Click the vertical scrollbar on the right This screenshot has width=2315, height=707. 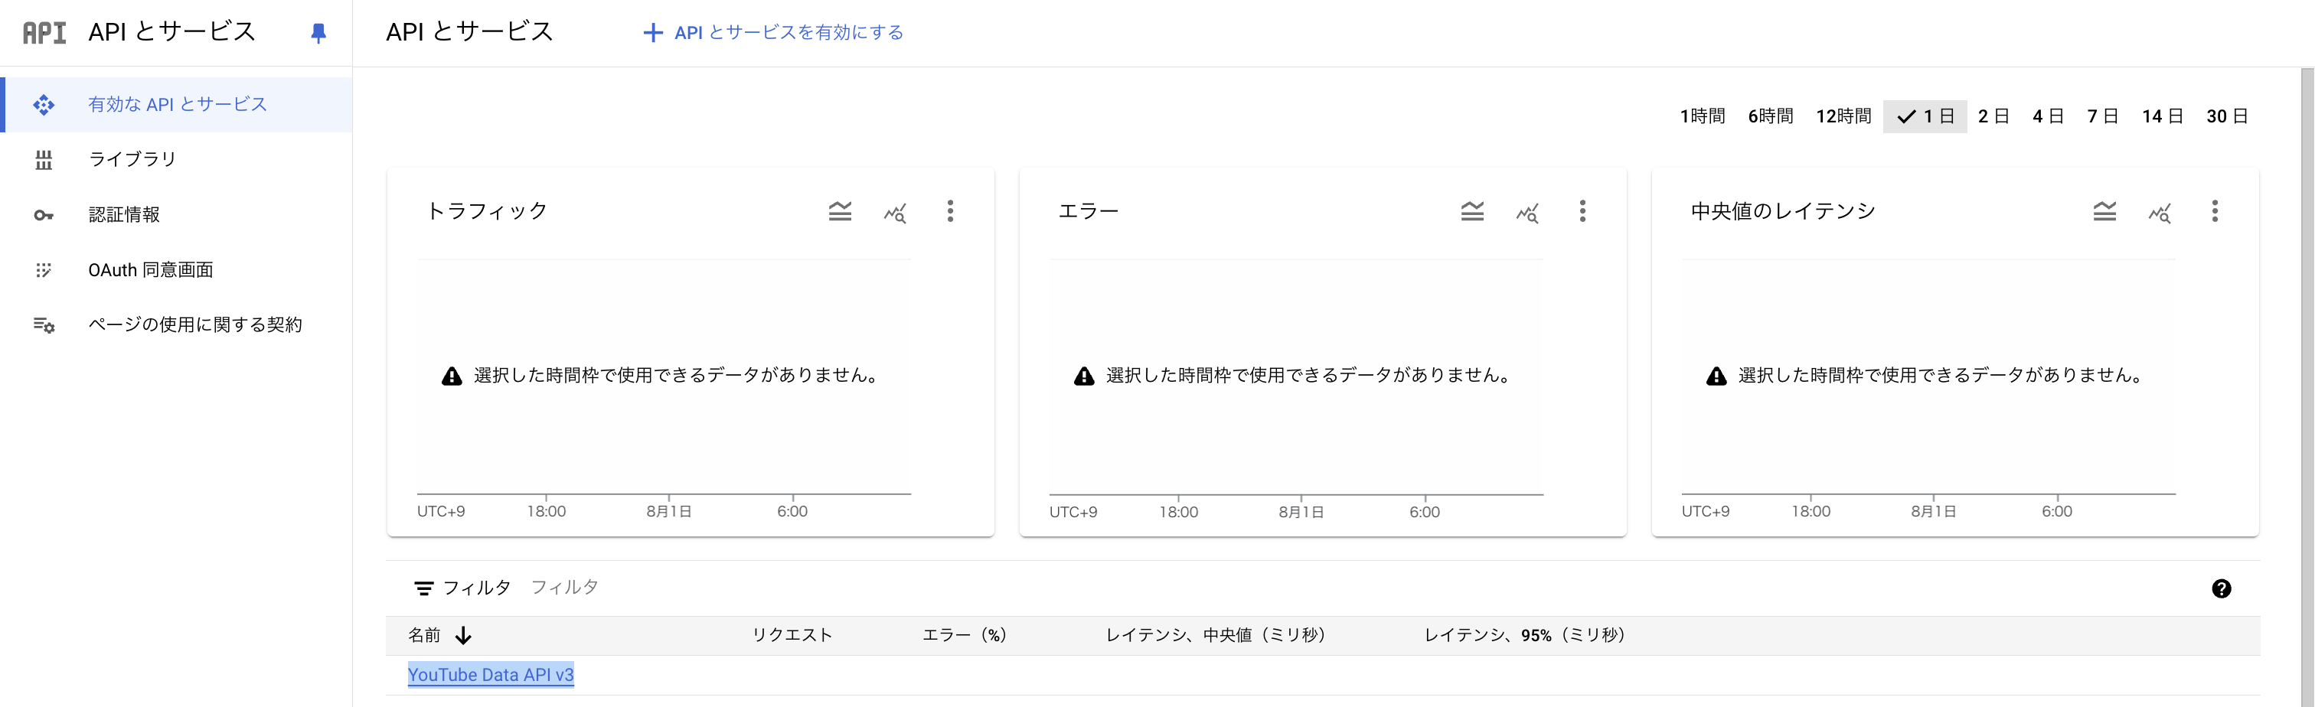click(2307, 386)
